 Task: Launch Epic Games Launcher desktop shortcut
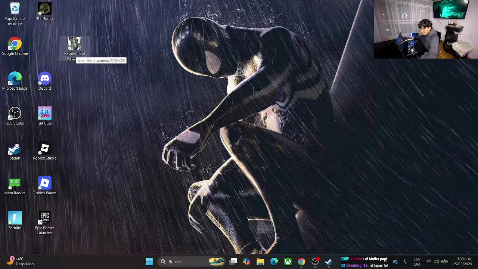44,223
